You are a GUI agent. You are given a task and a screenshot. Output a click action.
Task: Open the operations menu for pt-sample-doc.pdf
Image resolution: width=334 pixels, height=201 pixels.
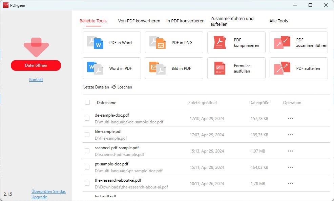[290, 167]
